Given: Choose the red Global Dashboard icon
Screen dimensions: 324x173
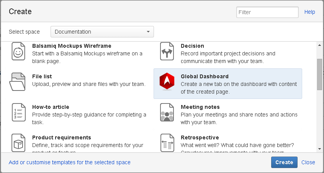Looking at the screenshot, I should 167,81.
